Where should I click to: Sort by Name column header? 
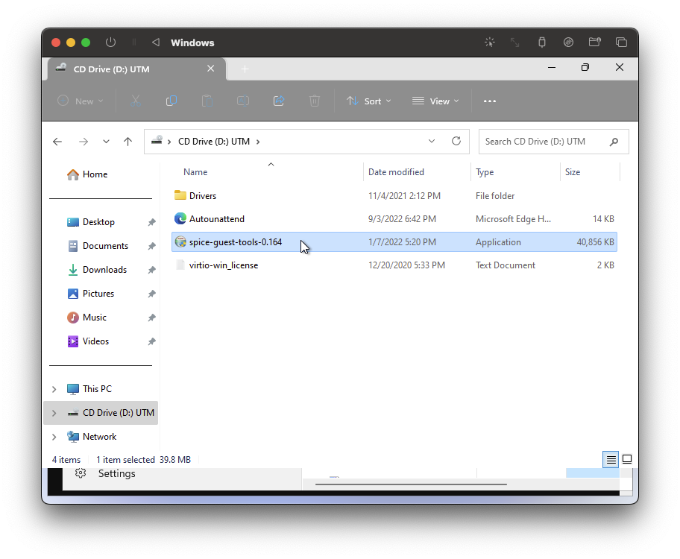click(x=195, y=171)
